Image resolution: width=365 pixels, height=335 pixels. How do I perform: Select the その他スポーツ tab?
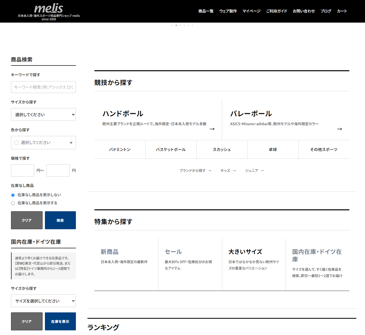click(x=324, y=150)
